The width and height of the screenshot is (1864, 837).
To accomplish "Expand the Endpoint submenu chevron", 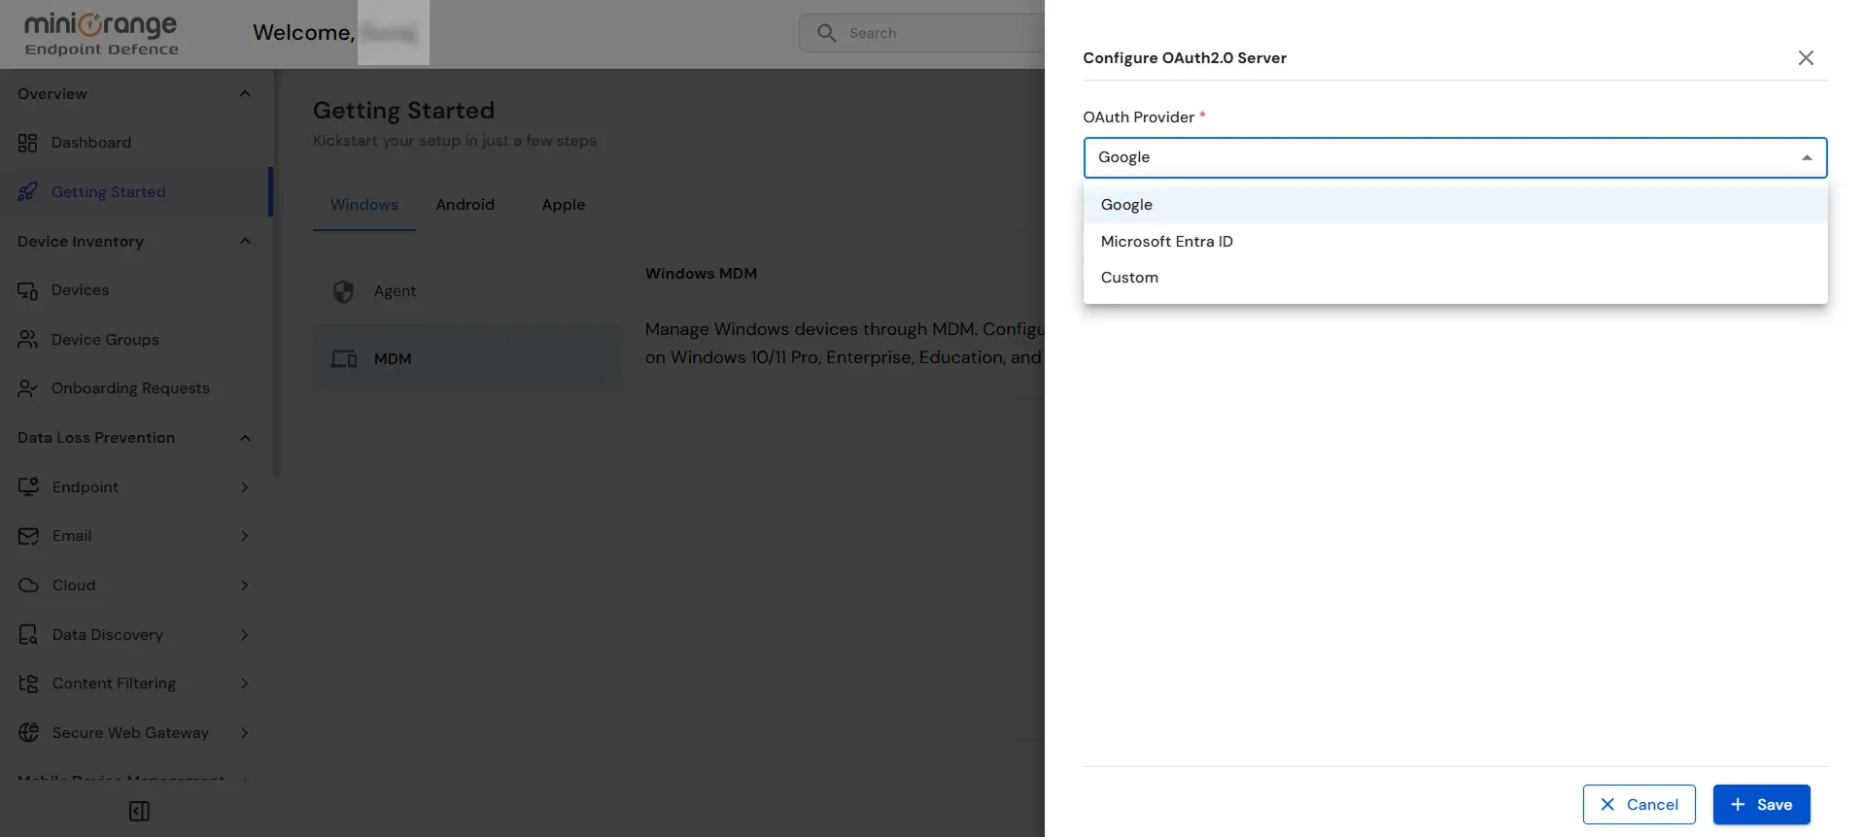I will pos(244,487).
